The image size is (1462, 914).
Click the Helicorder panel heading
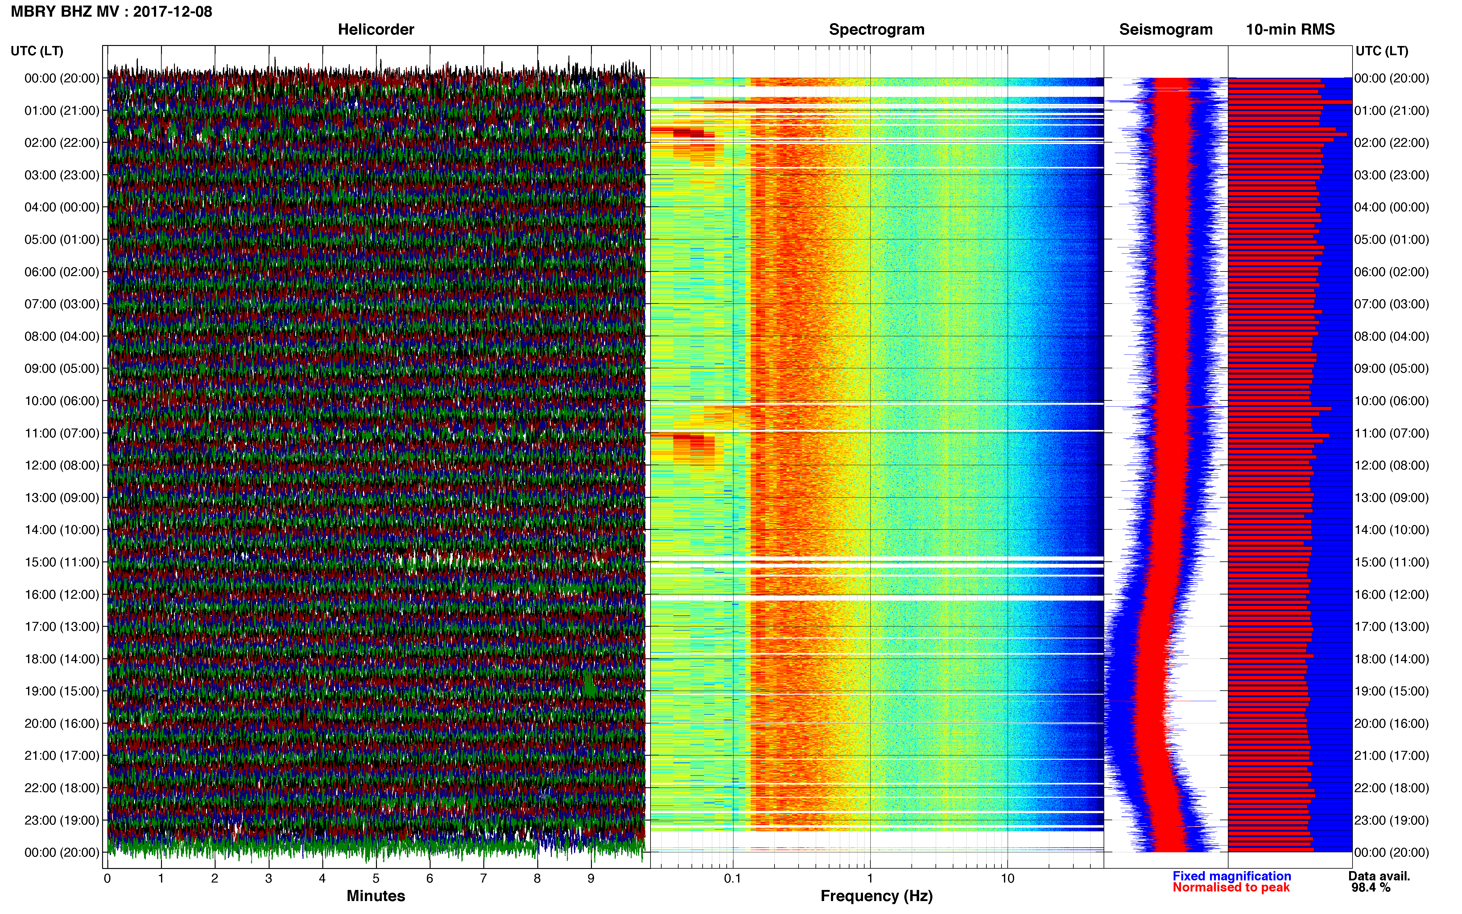(x=376, y=30)
